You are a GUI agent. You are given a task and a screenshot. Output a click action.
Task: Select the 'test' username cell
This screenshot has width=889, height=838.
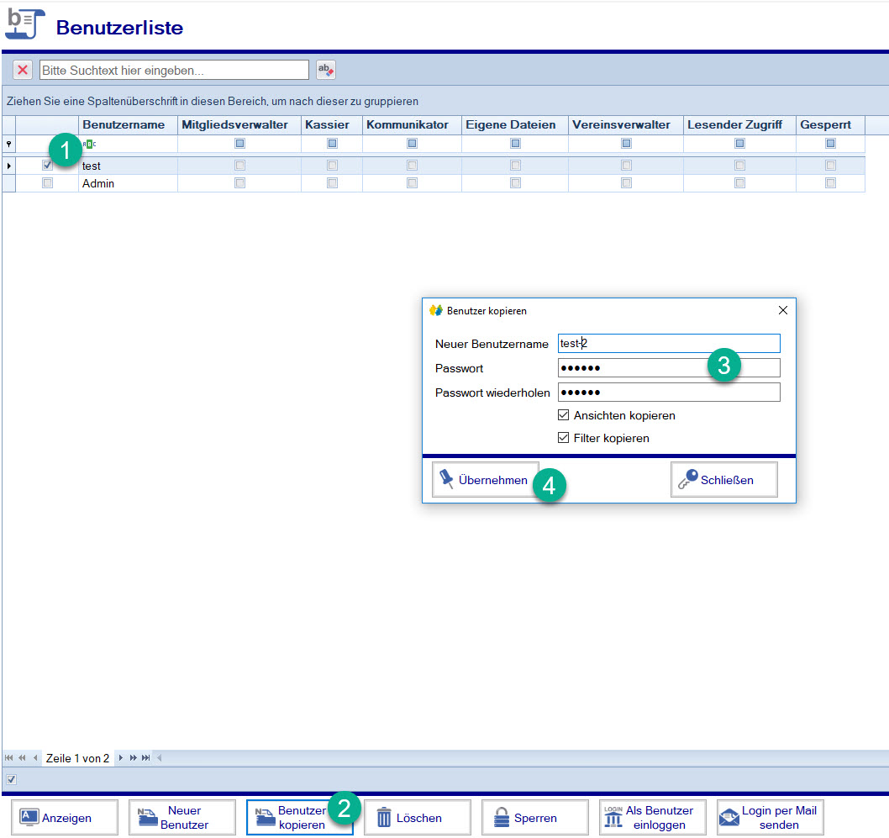click(x=128, y=166)
